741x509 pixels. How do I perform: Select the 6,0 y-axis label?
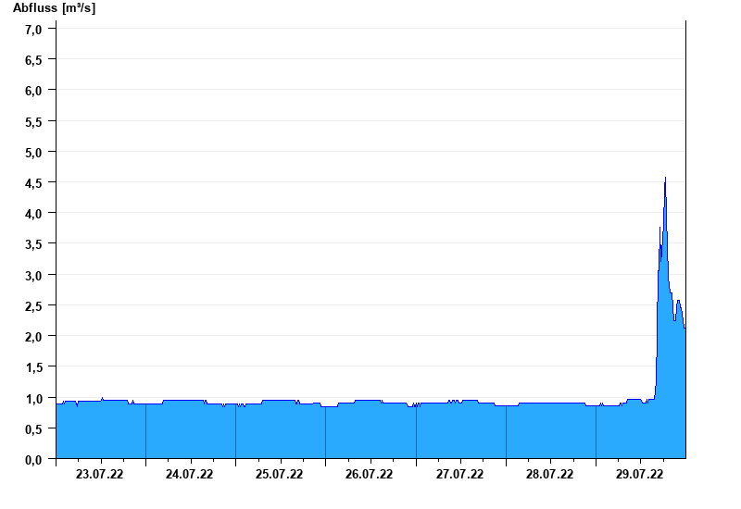[x=33, y=91]
